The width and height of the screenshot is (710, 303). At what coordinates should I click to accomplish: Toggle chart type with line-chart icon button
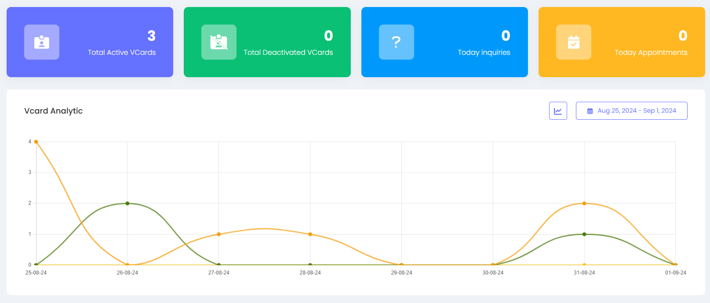(558, 111)
